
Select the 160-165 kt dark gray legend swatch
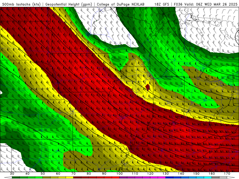click(x=215, y=178)
